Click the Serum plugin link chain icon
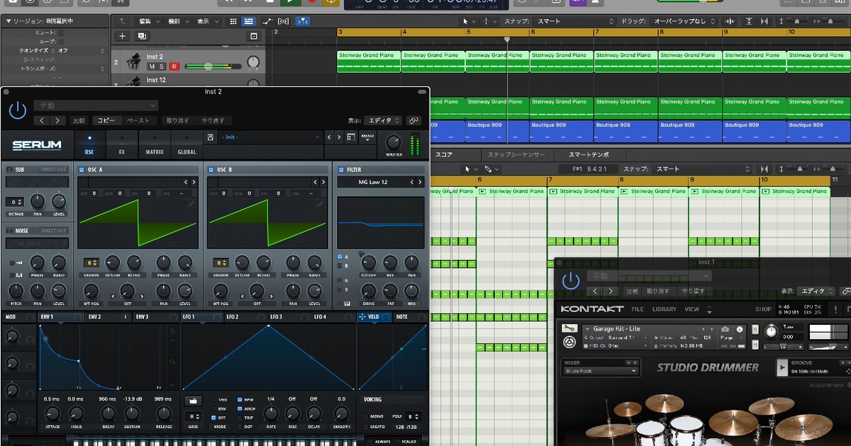The height and width of the screenshot is (446, 851). coord(414,120)
